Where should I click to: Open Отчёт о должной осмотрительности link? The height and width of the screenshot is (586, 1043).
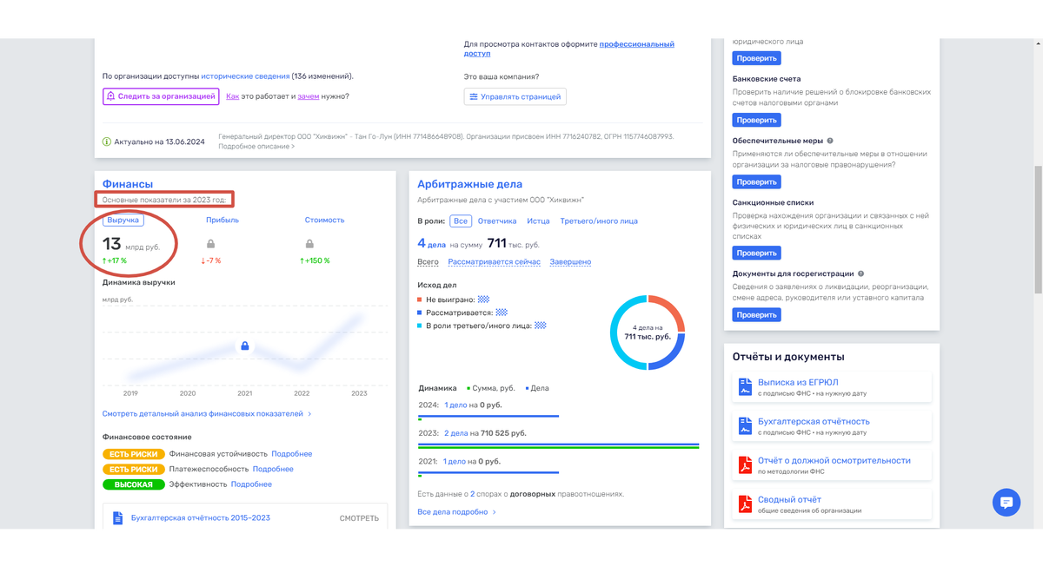[834, 460]
